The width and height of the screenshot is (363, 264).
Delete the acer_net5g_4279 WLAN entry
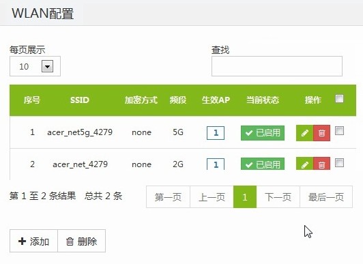(x=322, y=133)
